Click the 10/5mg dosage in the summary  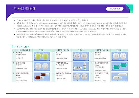[56, 31]
